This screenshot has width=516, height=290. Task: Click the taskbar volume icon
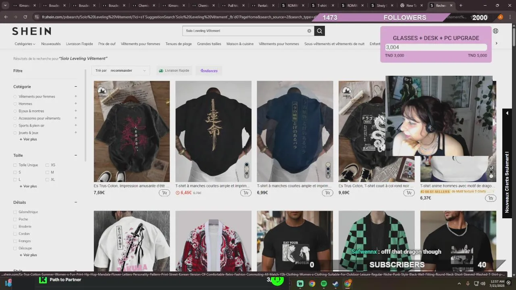tap(484, 284)
